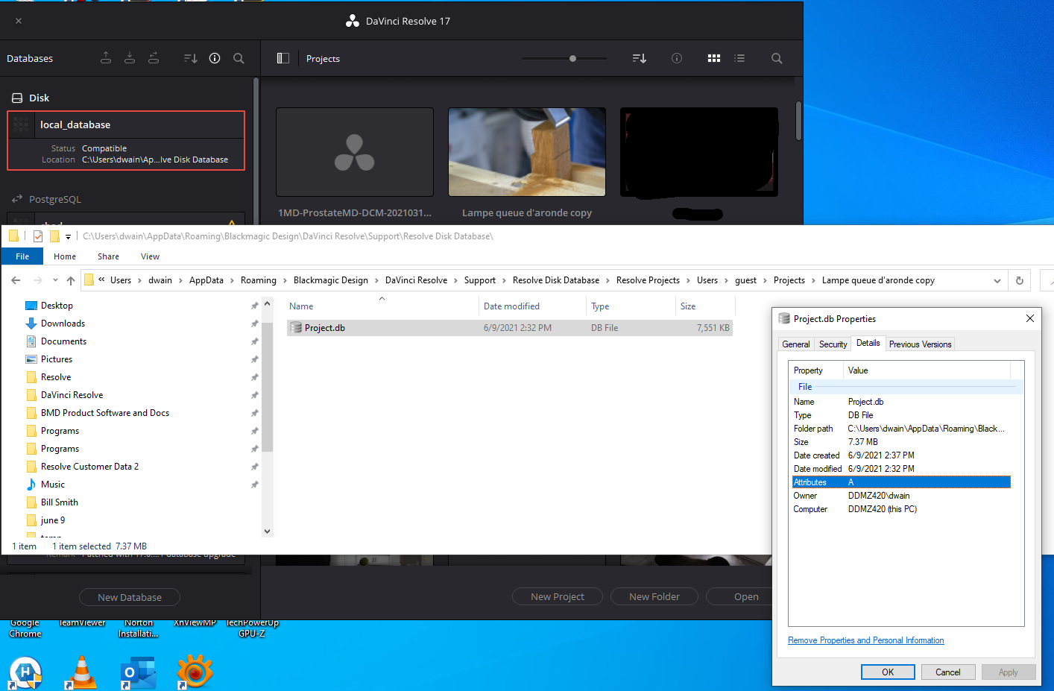Click the Resolve Disk Database breadcrumb
1054x691 pixels.
pos(556,280)
